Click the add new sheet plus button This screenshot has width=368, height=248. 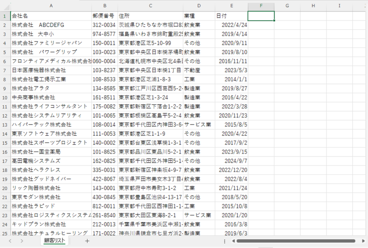coord(87,241)
